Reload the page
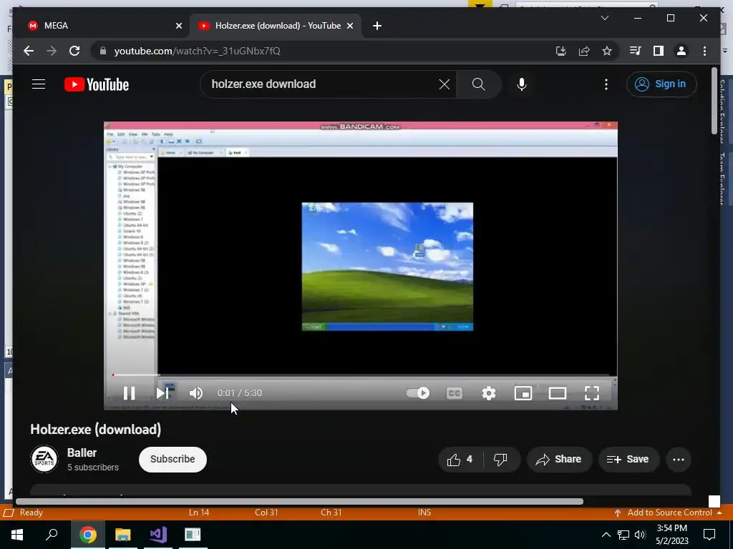 pos(74,51)
